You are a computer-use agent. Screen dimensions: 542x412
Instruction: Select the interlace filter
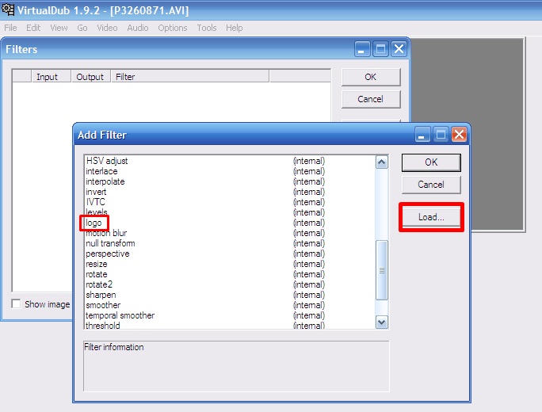[230, 171]
